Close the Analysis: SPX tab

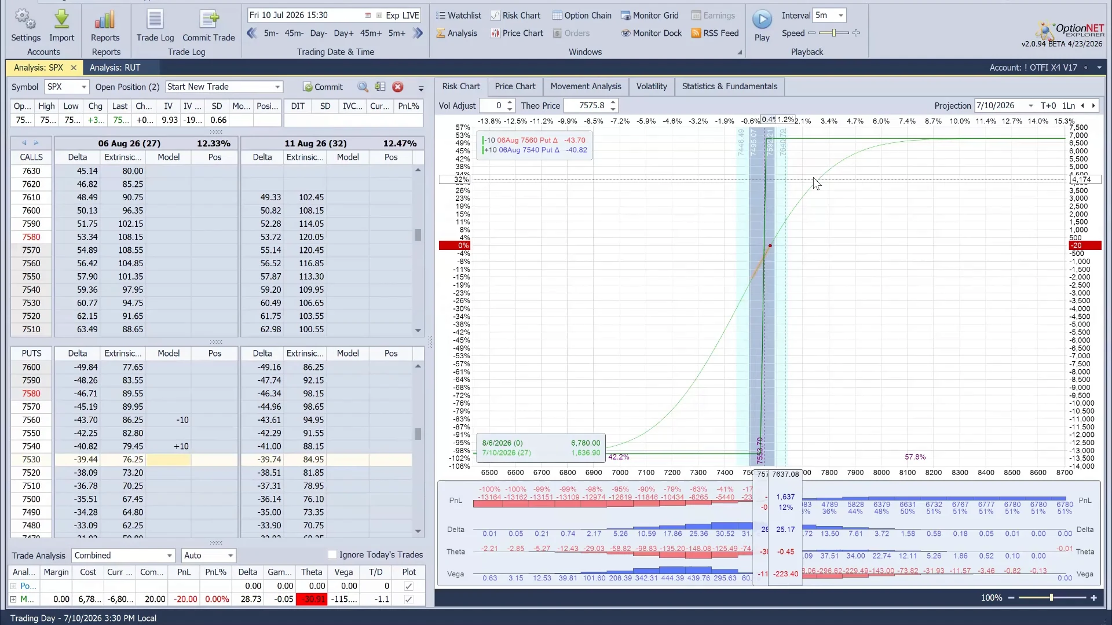(x=74, y=68)
